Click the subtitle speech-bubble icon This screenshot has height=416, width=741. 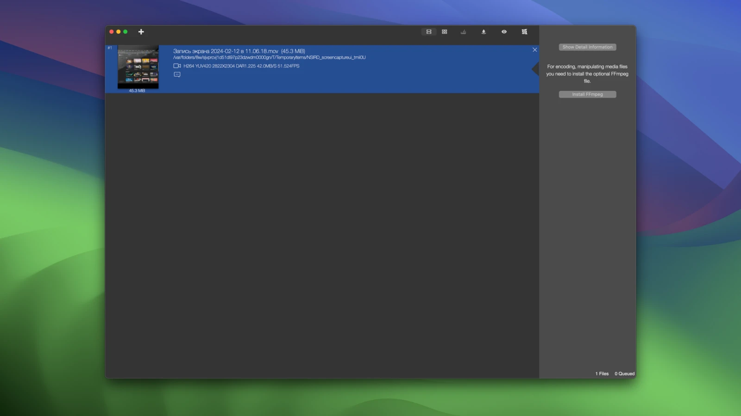point(177,74)
